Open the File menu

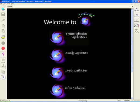pyautogui.click(x=1, y=4)
